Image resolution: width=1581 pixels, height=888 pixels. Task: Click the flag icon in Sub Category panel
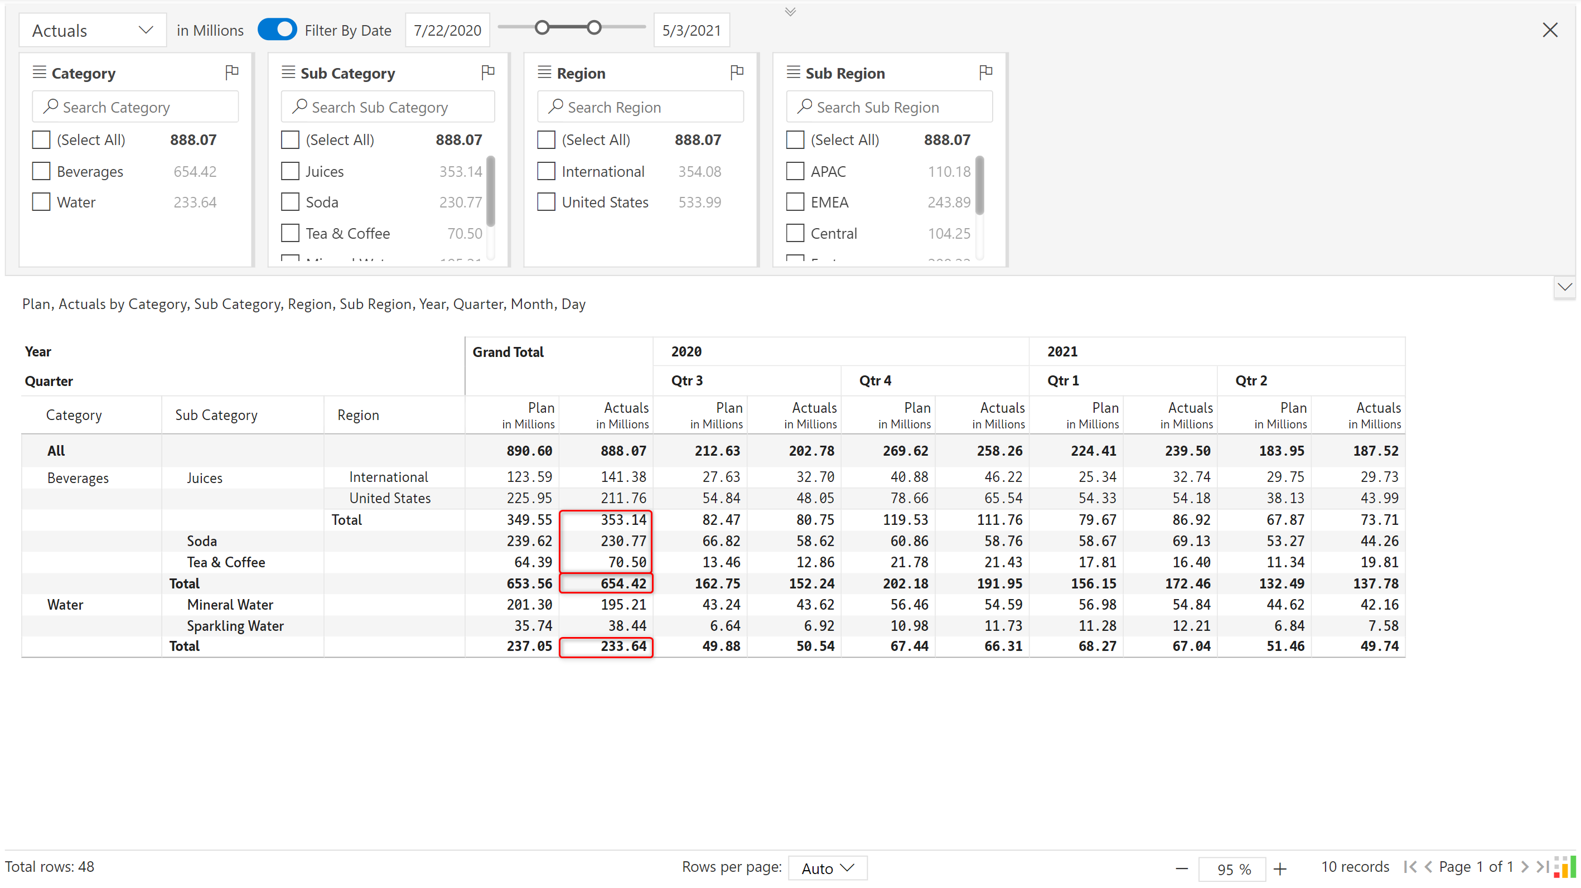click(x=487, y=73)
